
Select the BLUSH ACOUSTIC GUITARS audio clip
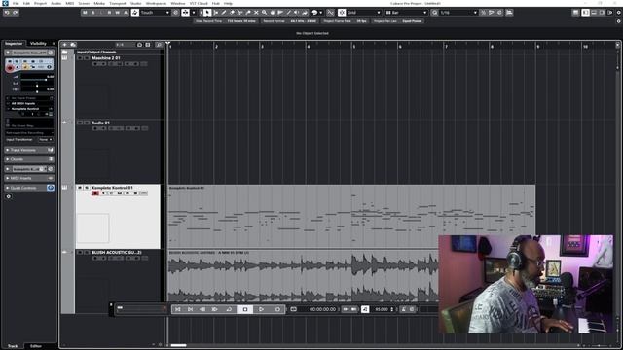tap(303, 276)
